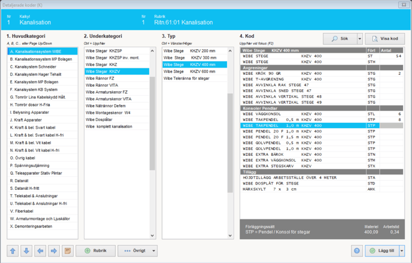Select type Wibe Stege KHZV 200 mm
Screen dimensions: 412x263
[x=195, y=51]
